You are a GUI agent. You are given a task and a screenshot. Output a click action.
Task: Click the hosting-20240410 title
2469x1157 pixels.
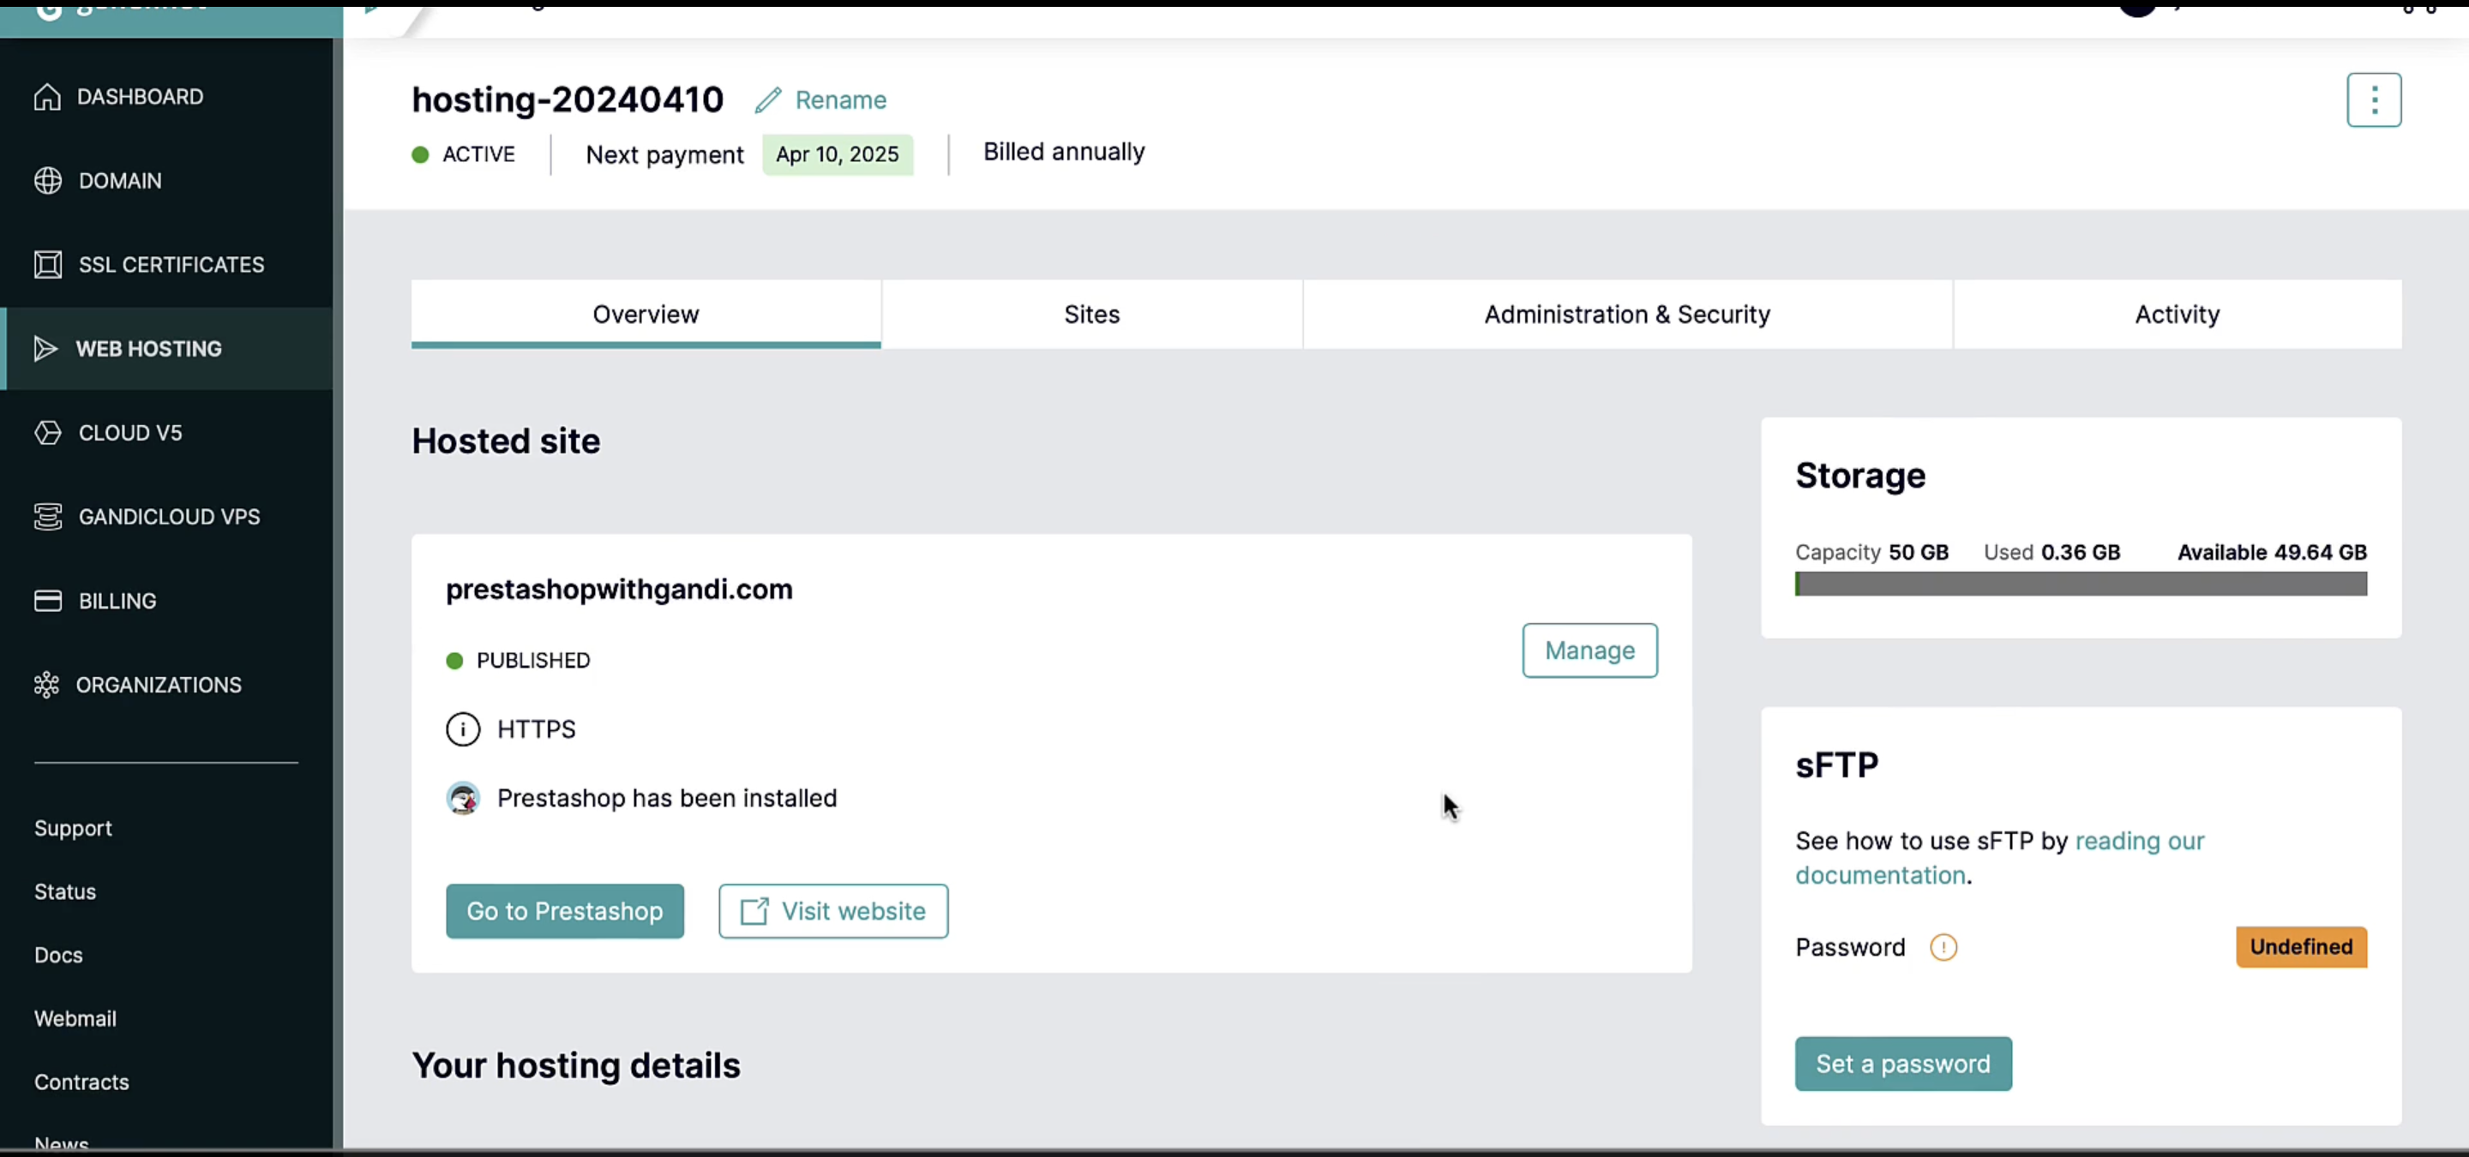[568, 99]
